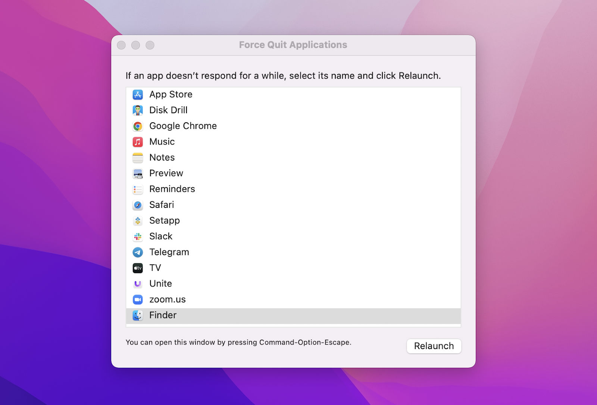Image resolution: width=597 pixels, height=405 pixels.
Task: Select the "Disk Drill" name
Action: pyautogui.click(x=168, y=110)
